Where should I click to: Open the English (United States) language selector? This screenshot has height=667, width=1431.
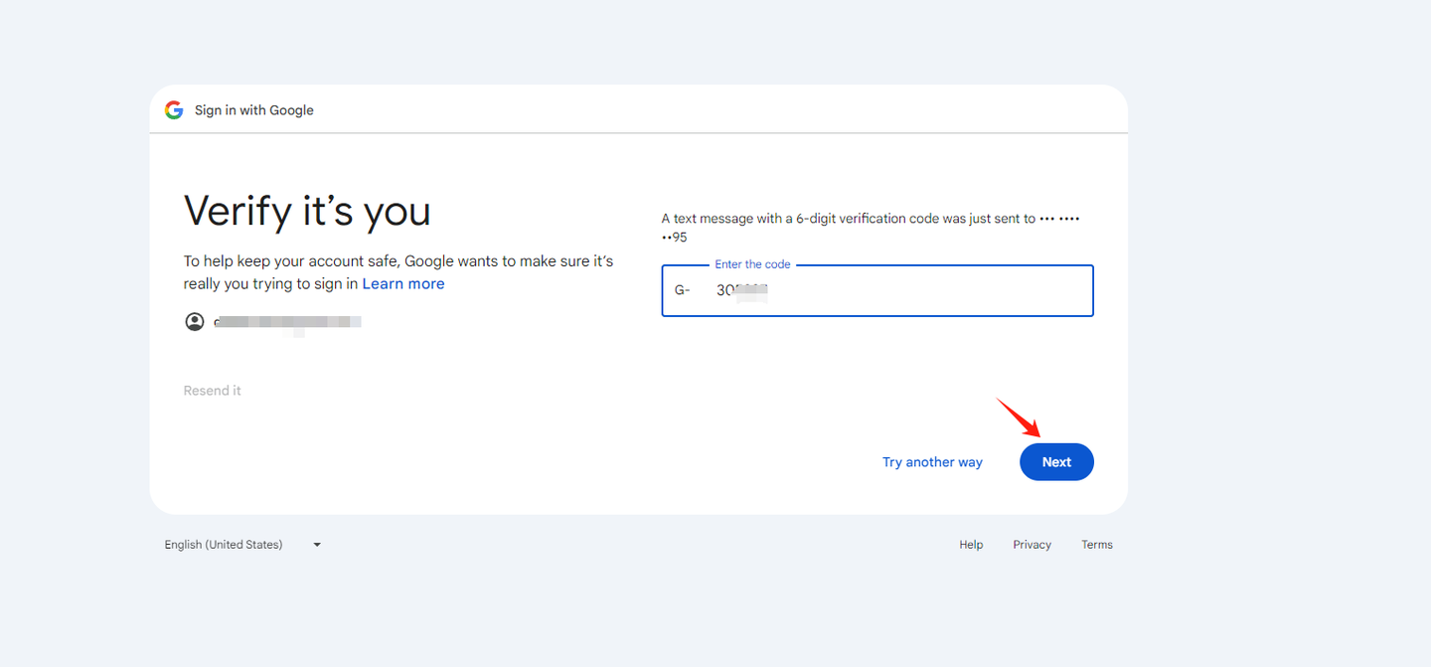(x=224, y=545)
